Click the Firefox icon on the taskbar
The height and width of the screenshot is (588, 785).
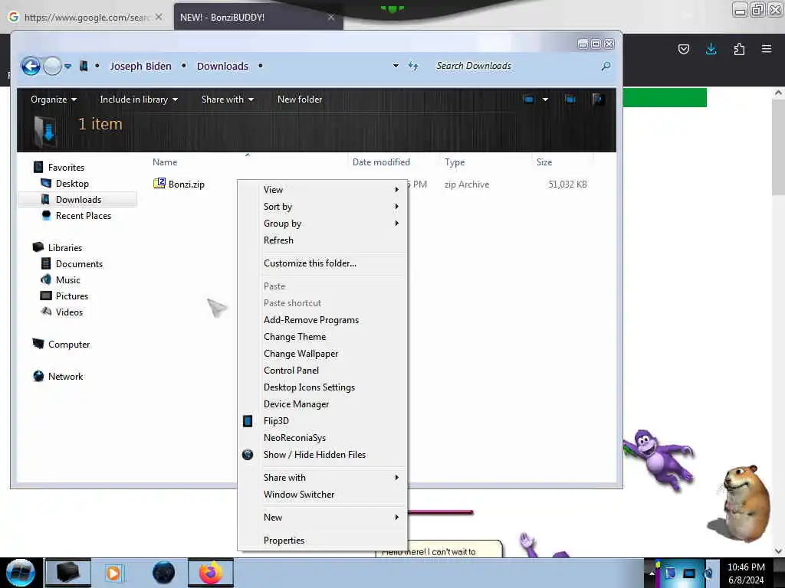click(x=211, y=573)
